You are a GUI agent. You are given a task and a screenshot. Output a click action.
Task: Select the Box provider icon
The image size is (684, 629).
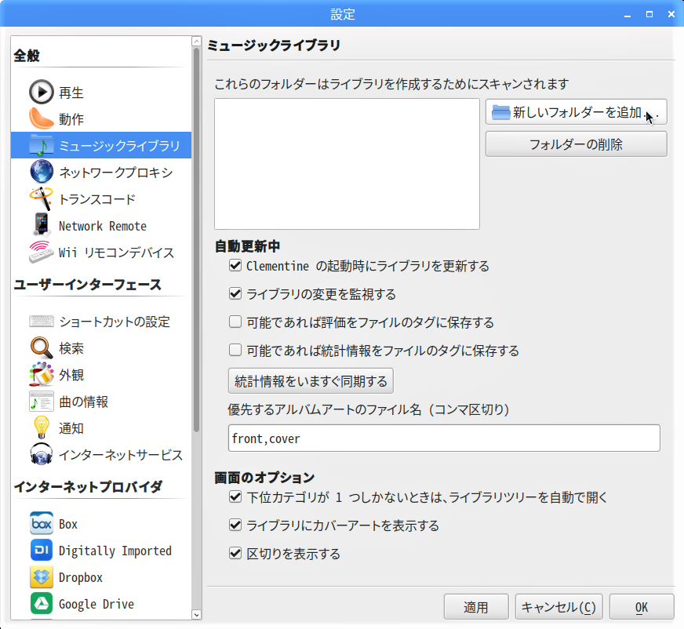point(42,523)
